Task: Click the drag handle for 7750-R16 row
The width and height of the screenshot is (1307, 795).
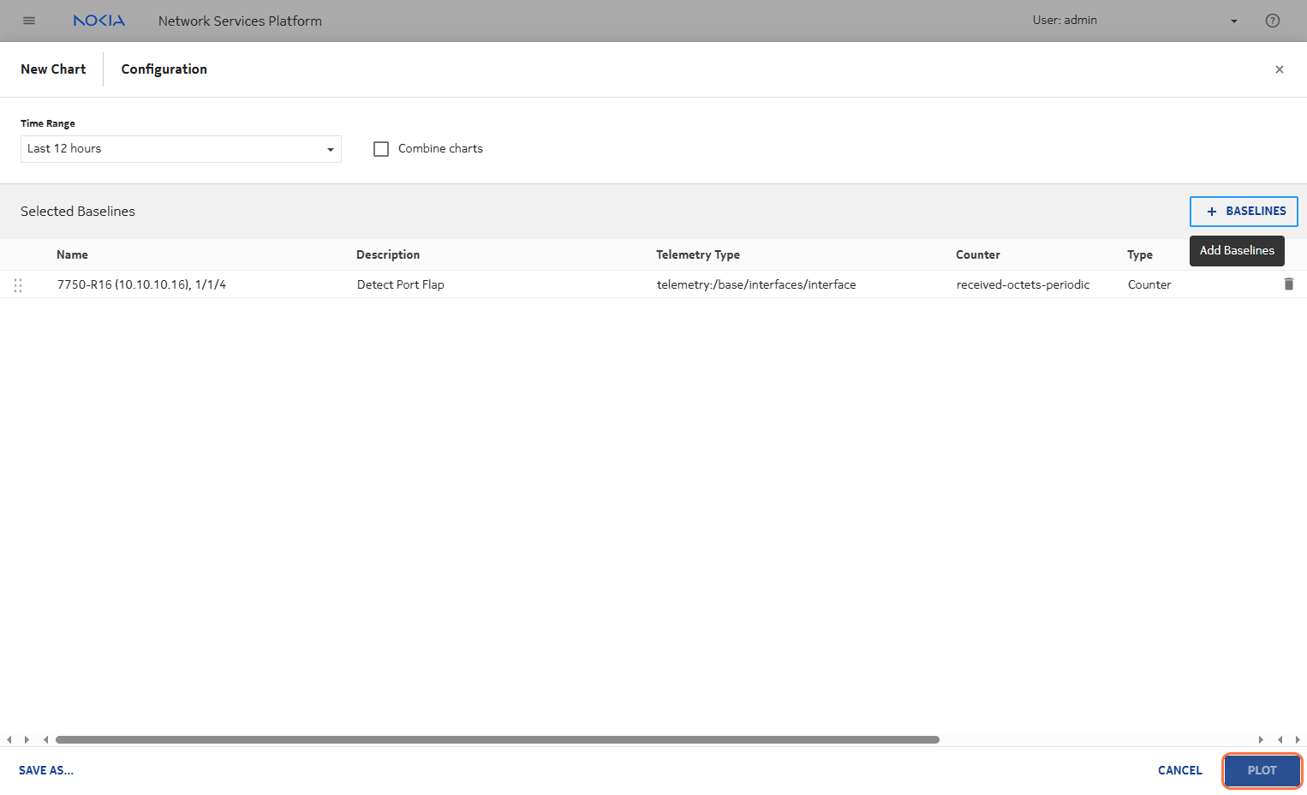Action: click(x=18, y=285)
